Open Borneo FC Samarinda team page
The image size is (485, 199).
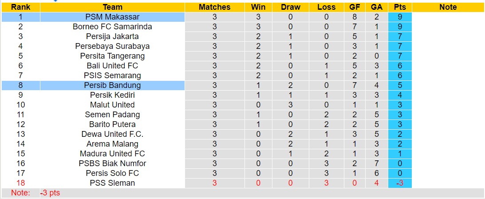click(112, 27)
